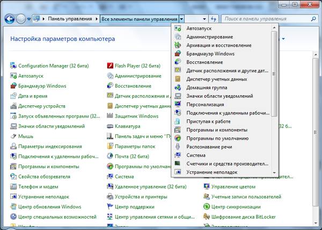322x230 pixels.
Task: Expand arrow after Панель управления breadcrumb
Action: click(x=97, y=19)
